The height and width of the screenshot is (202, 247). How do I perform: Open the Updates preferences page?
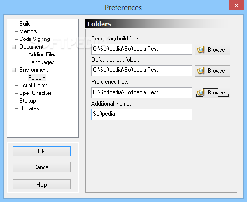pyautogui.click(x=29, y=108)
